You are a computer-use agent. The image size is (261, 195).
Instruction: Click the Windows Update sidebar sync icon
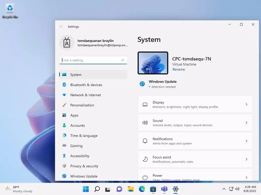coord(64,176)
